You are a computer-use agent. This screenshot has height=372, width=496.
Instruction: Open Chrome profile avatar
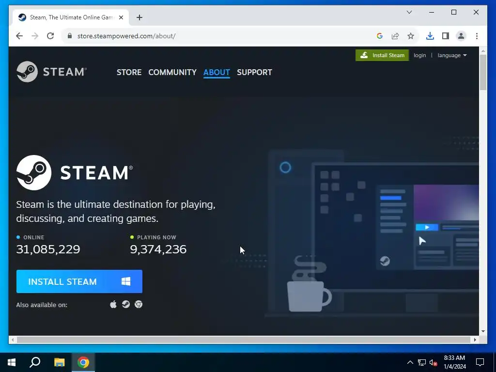[461, 36]
